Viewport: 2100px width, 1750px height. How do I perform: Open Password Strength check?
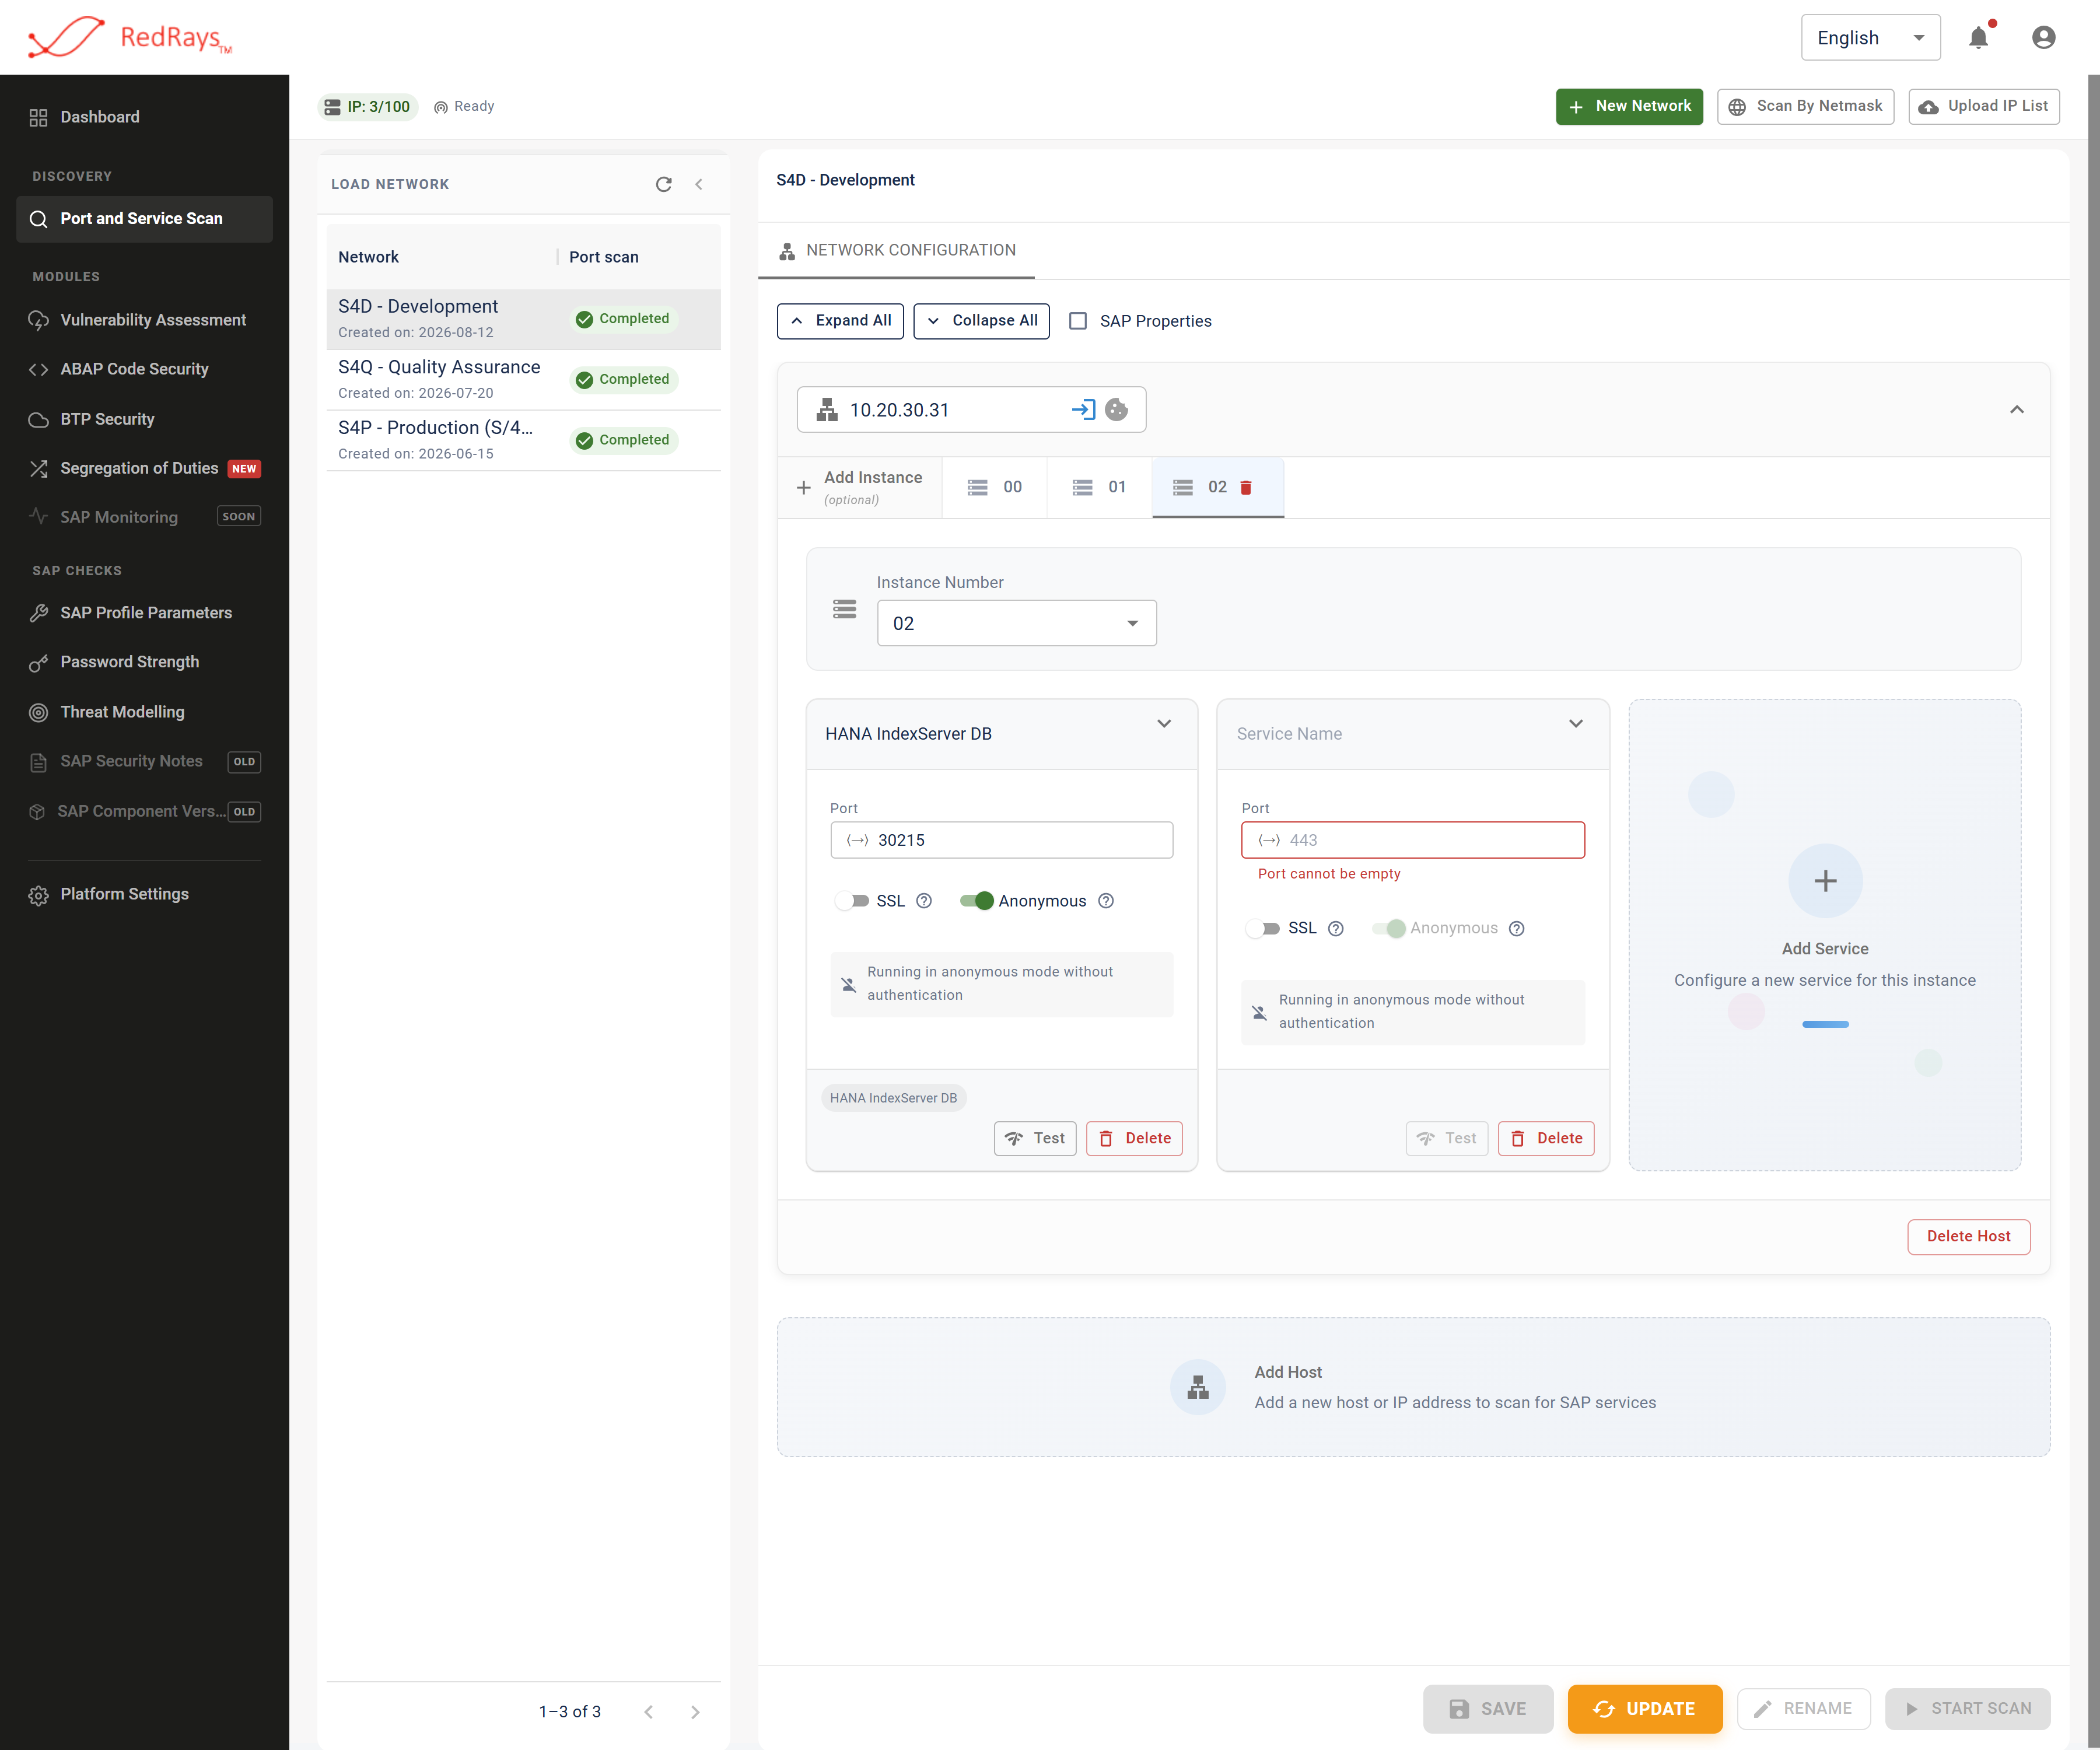coord(144,662)
